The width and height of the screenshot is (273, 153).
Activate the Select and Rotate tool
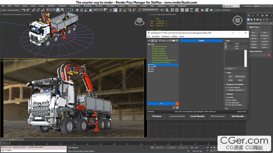(82, 10)
